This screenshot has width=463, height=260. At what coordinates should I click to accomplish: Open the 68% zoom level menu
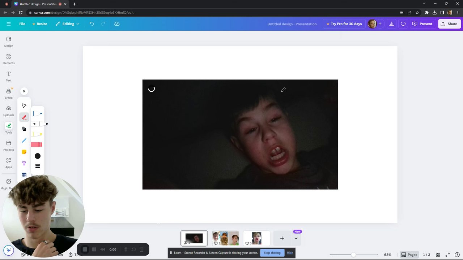[387, 255]
